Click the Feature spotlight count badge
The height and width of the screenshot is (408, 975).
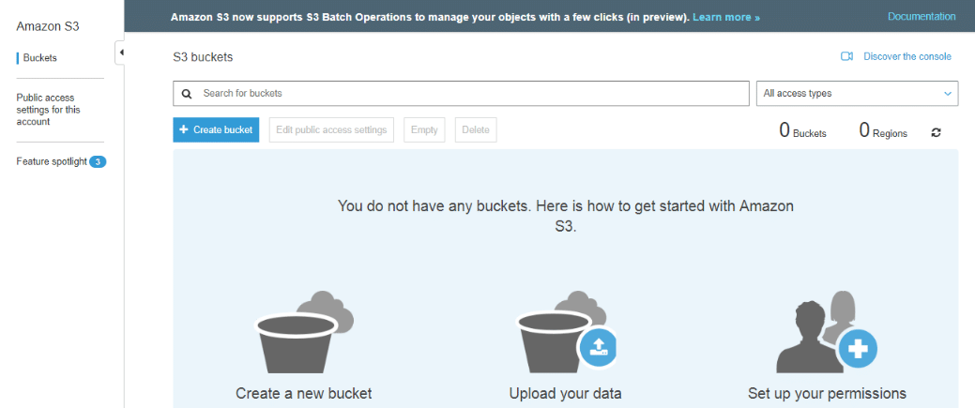point(98,162)
